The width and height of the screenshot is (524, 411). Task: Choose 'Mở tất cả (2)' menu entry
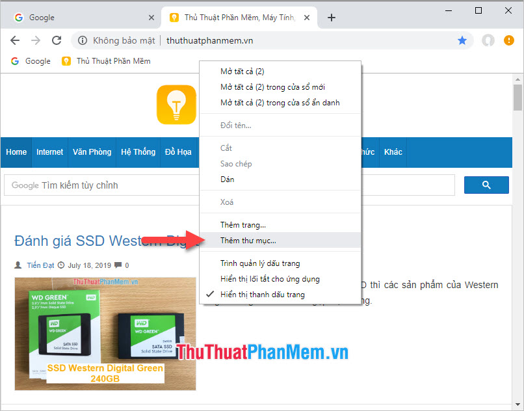(x=280, y=72)
